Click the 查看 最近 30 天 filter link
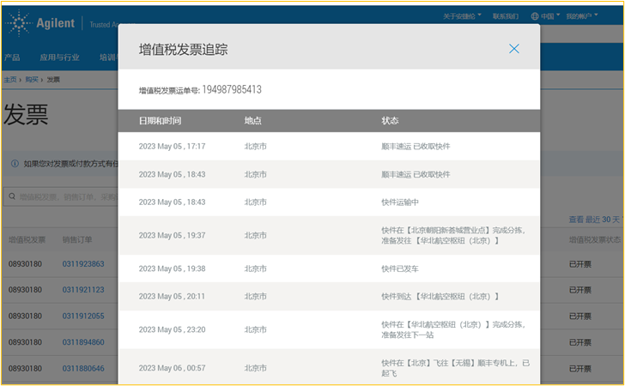This screenshot has height=386, width=625. (594, 220)
